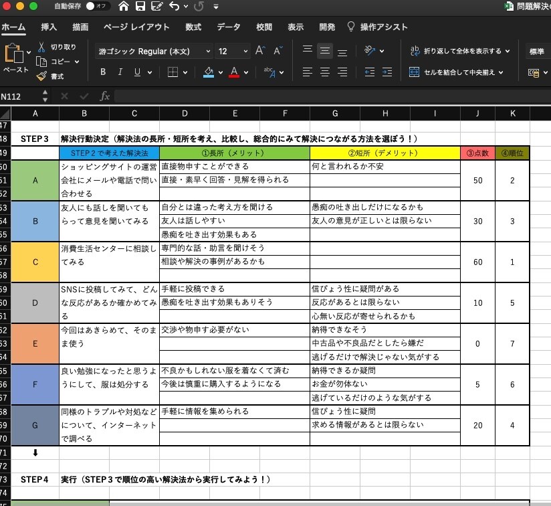
Task: Cut selection with 切り取り
Action: click(57, 47)
